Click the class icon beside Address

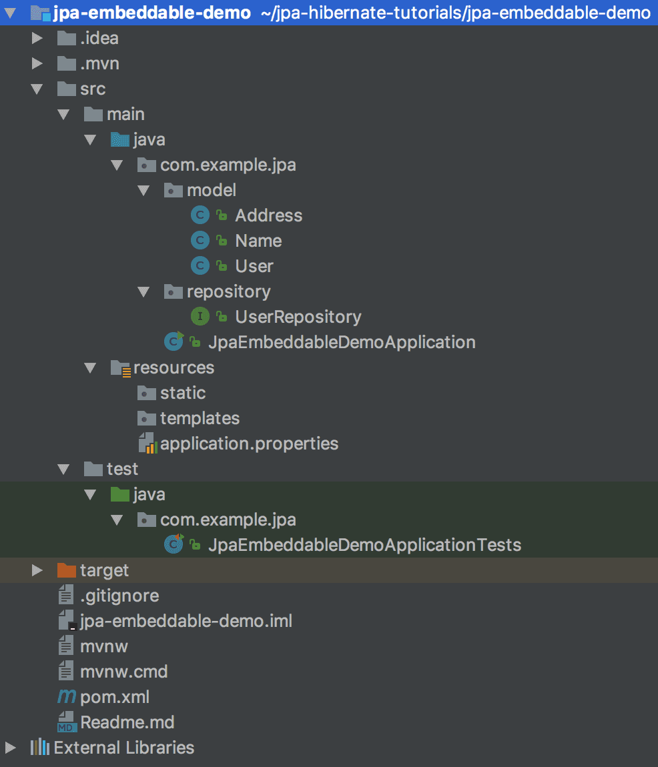tap(200, 215)
